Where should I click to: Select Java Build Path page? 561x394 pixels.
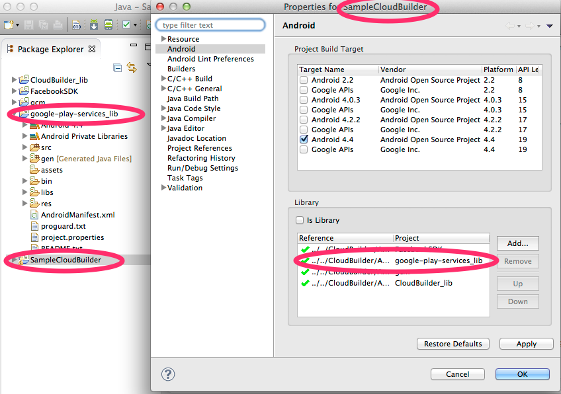[193, 98]
